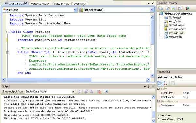Click Show All Files icon in Solution Explorer

click(x=167, y=8)
